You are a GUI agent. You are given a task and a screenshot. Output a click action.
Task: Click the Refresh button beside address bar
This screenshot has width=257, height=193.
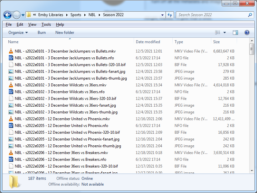(x=170, y=15)
